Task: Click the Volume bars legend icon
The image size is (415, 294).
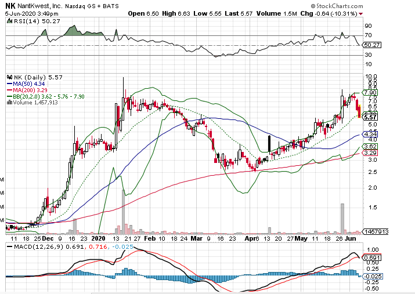Action: (8, 102)
